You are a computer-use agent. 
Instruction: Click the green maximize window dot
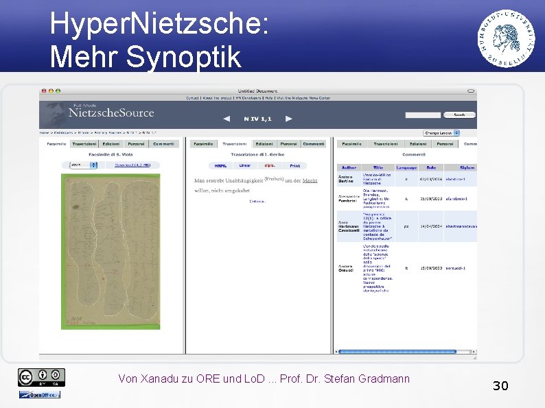pyautogui.click(x=58, y=91)
